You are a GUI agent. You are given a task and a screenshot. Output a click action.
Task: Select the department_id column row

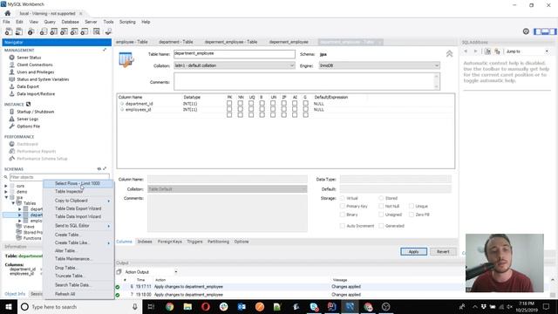(x=286, y=104)
